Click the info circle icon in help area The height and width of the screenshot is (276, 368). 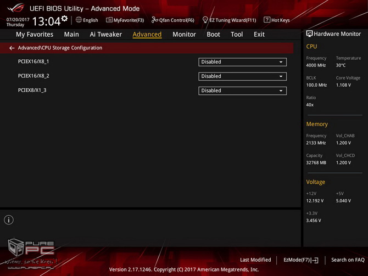coord(9,219)
